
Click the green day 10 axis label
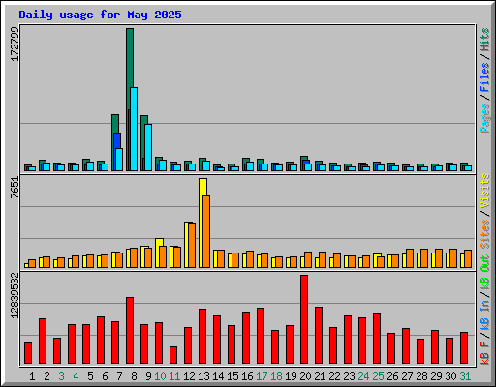click(160, 376)
